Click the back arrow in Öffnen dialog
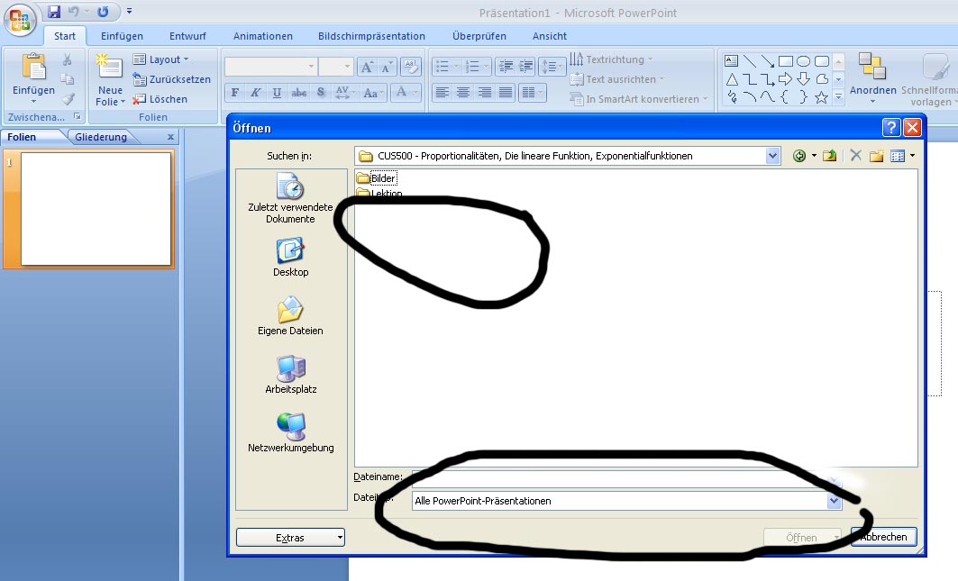Screen dimensions: 958x581 (798, 156)
